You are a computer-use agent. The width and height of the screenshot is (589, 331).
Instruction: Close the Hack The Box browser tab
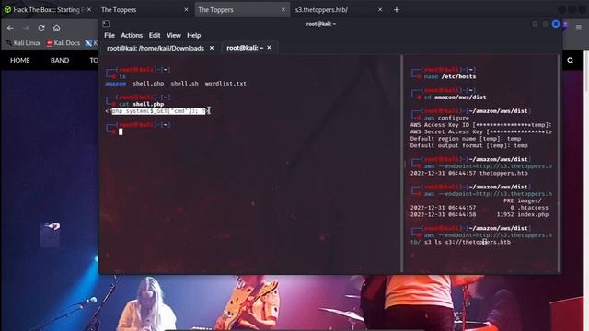pos(89,10)
